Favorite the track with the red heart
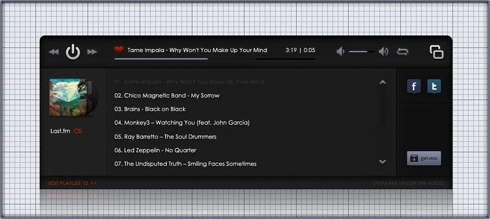Screen dimensions: 490x219 119,50
